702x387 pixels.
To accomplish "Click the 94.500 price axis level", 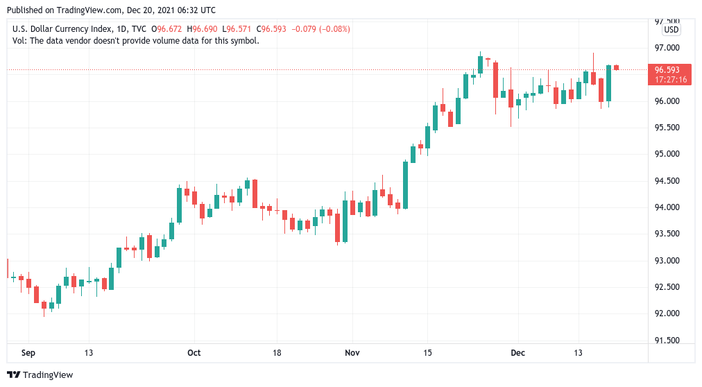I will click(x=667, y=181).
